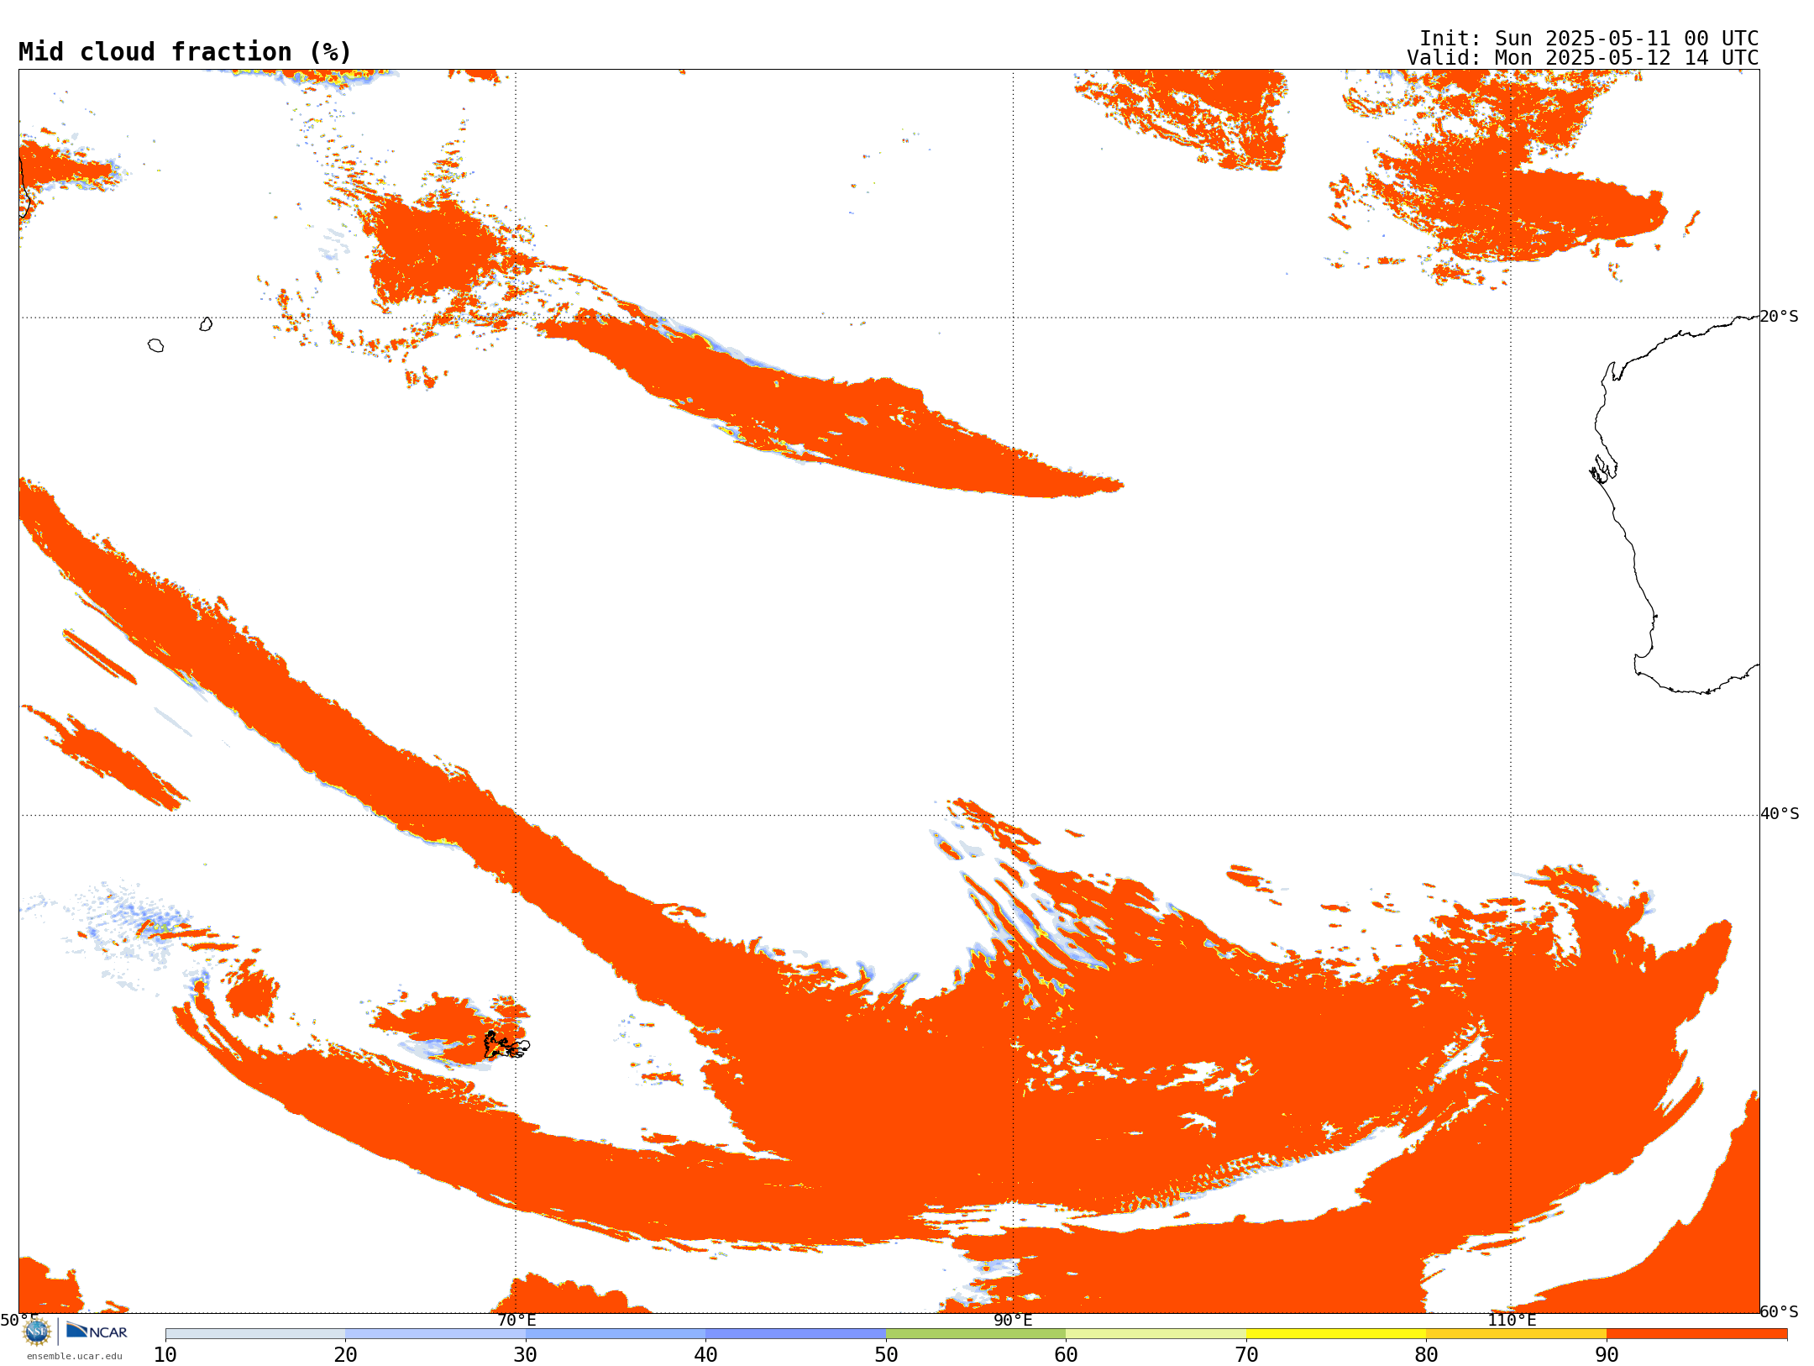Viewport: 1814px width, 1366px height.
Task: Click the 40–50 periwinkle colorbar segment
Action: pyautogui.click(x=795, y=1334)
